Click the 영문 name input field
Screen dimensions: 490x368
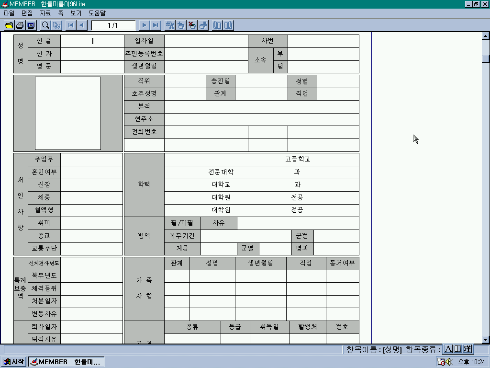[x=92, y=67]
